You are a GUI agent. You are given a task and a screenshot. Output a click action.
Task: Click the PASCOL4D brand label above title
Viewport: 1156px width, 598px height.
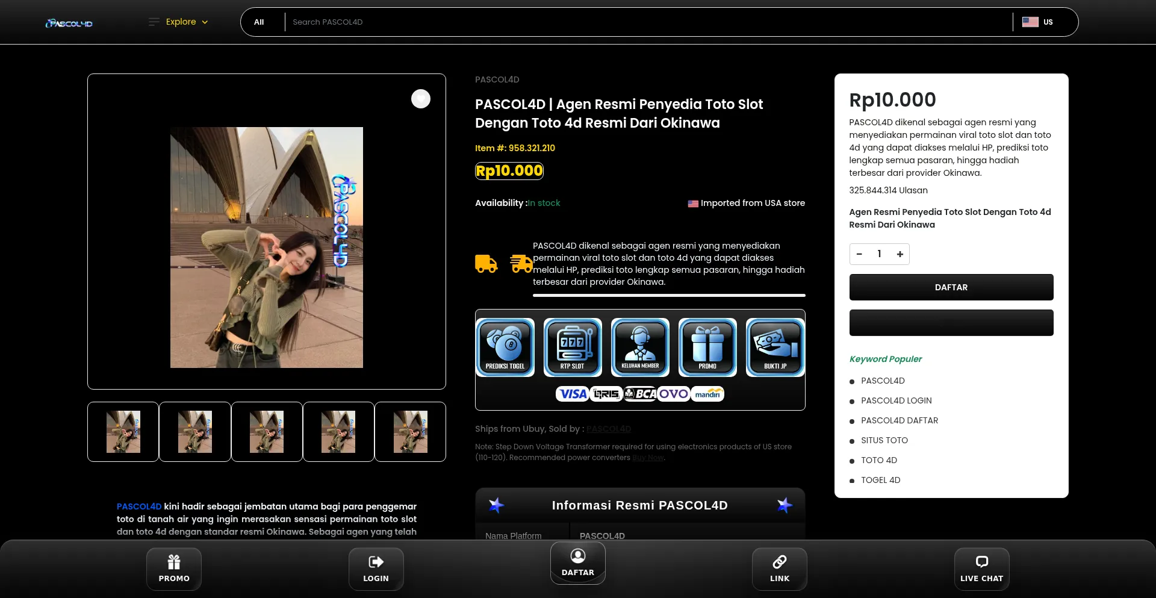[x=497, y=79]
